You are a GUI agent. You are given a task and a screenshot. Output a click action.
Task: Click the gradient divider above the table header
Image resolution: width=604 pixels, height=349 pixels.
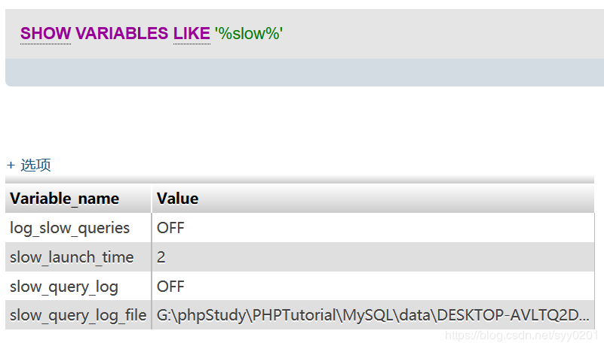click(299, 179)
